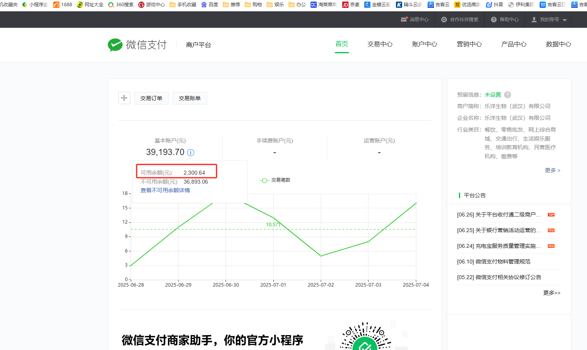Switch to the 账户中心 tab
587x350 pixels.
click(x=424, y=44)
